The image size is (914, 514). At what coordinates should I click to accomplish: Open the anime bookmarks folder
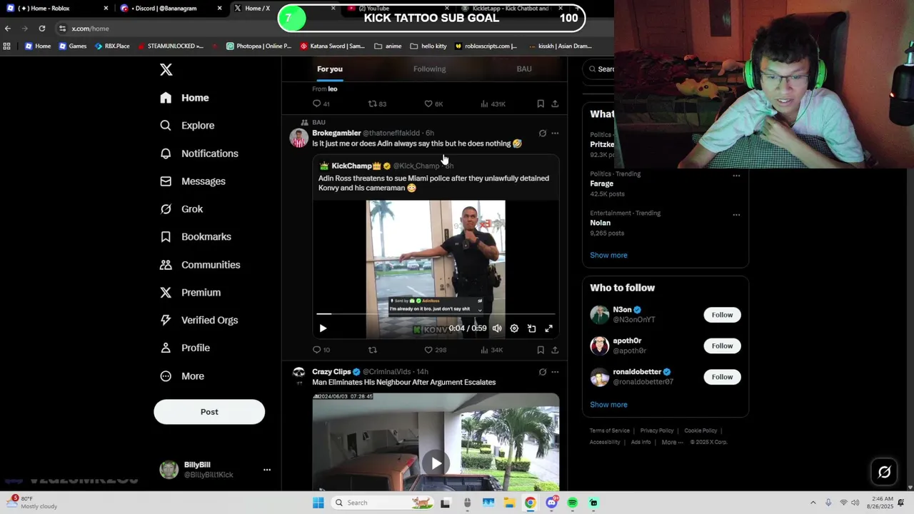click(x=388, y=46)
